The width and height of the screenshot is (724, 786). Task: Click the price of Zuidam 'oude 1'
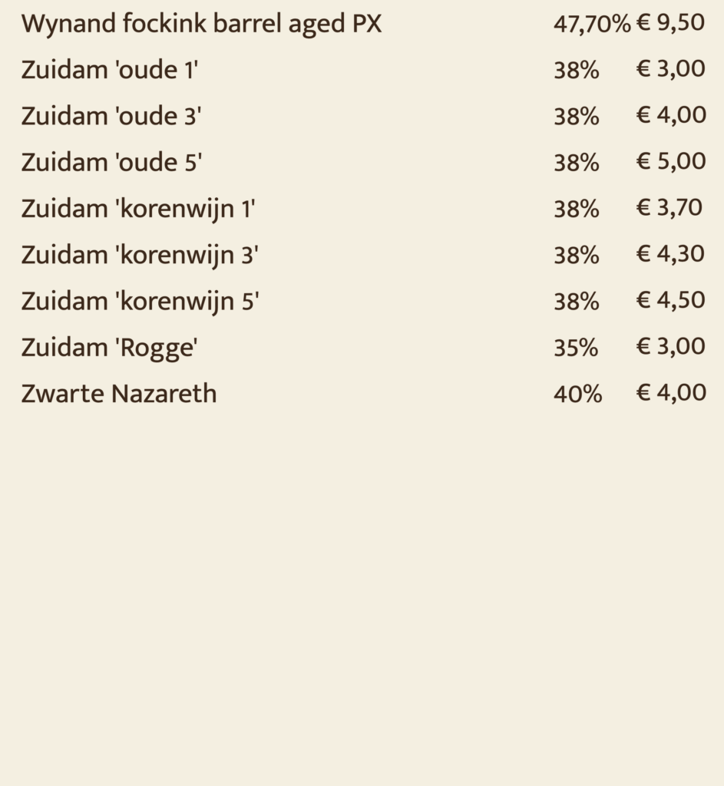pos(670,69)
